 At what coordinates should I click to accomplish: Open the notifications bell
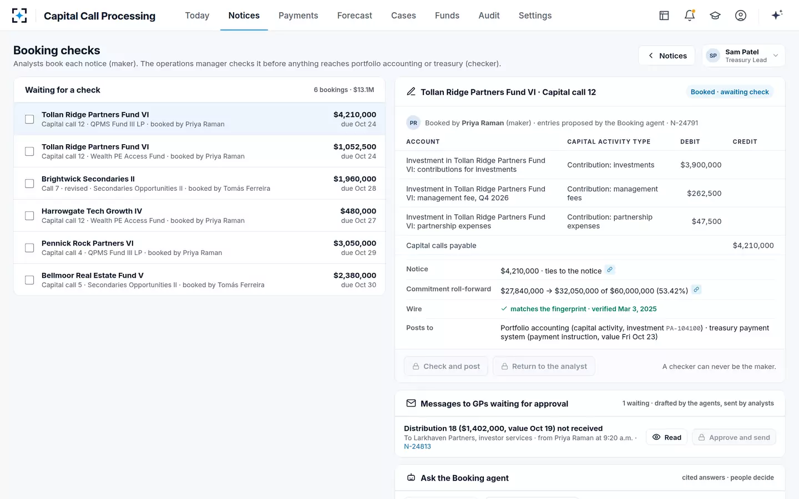[x=690, y=16]
